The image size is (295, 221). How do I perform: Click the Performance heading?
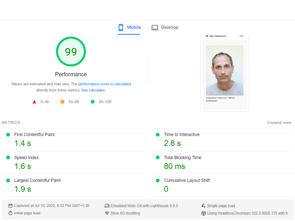coord(71,75)
